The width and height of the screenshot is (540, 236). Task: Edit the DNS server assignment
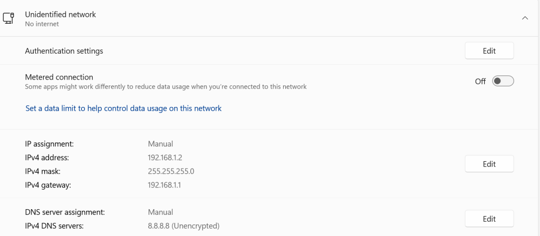[489, 219]
